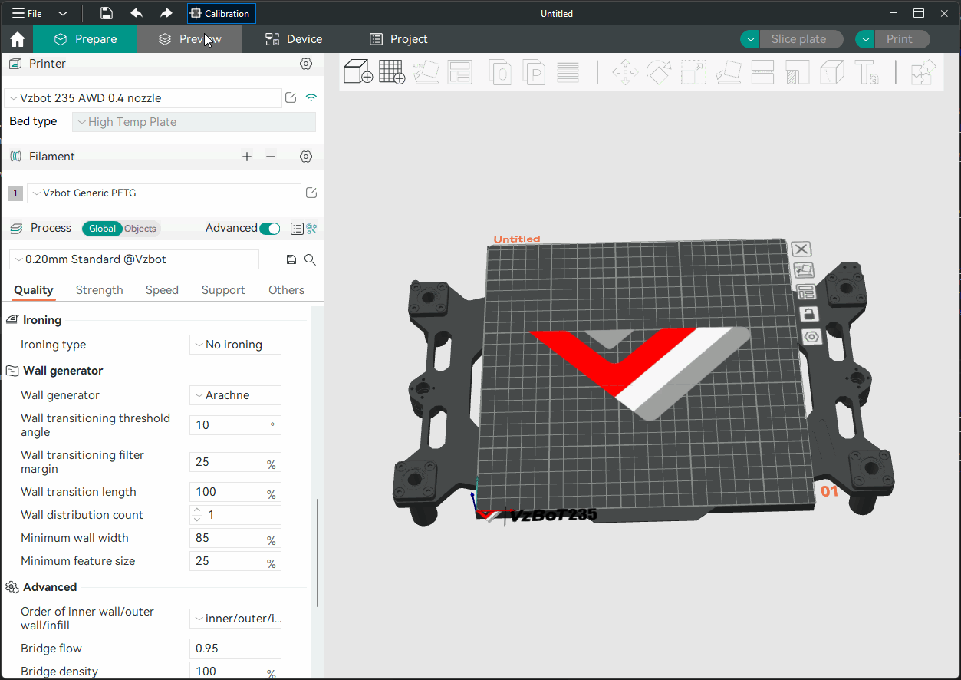
Task: Click the plate lock icon
Action: coord(808,314)
